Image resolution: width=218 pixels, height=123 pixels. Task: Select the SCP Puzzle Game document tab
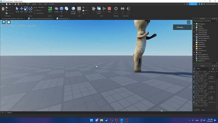tap(13, 18)
